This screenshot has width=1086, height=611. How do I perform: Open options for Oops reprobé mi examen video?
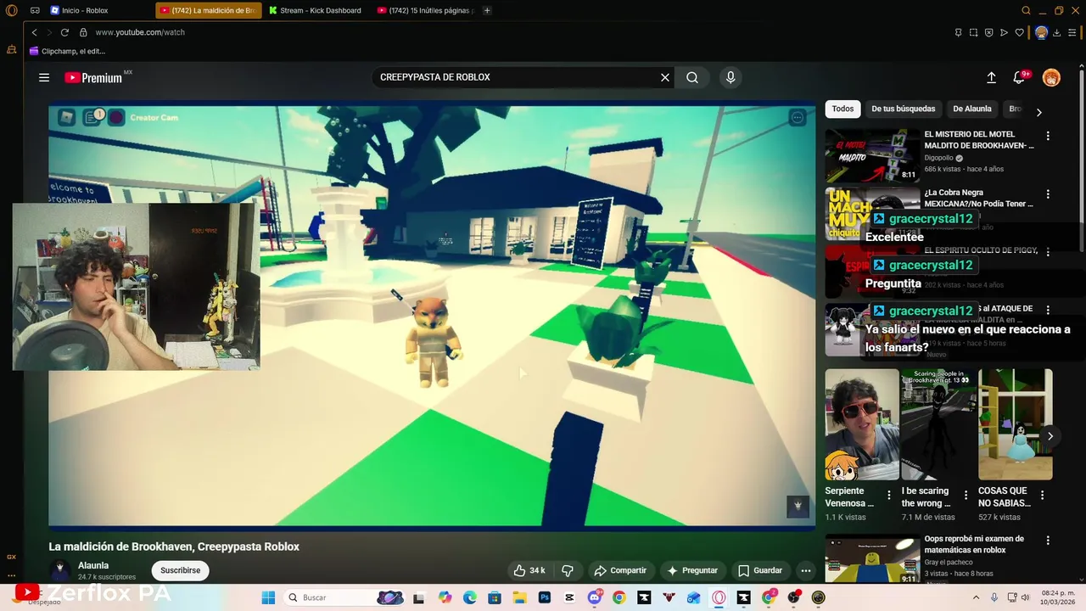[x=1048, y=541]
